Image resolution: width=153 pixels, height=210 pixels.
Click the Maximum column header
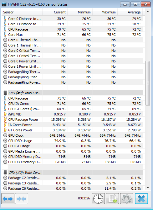click(x=105, y=12)
